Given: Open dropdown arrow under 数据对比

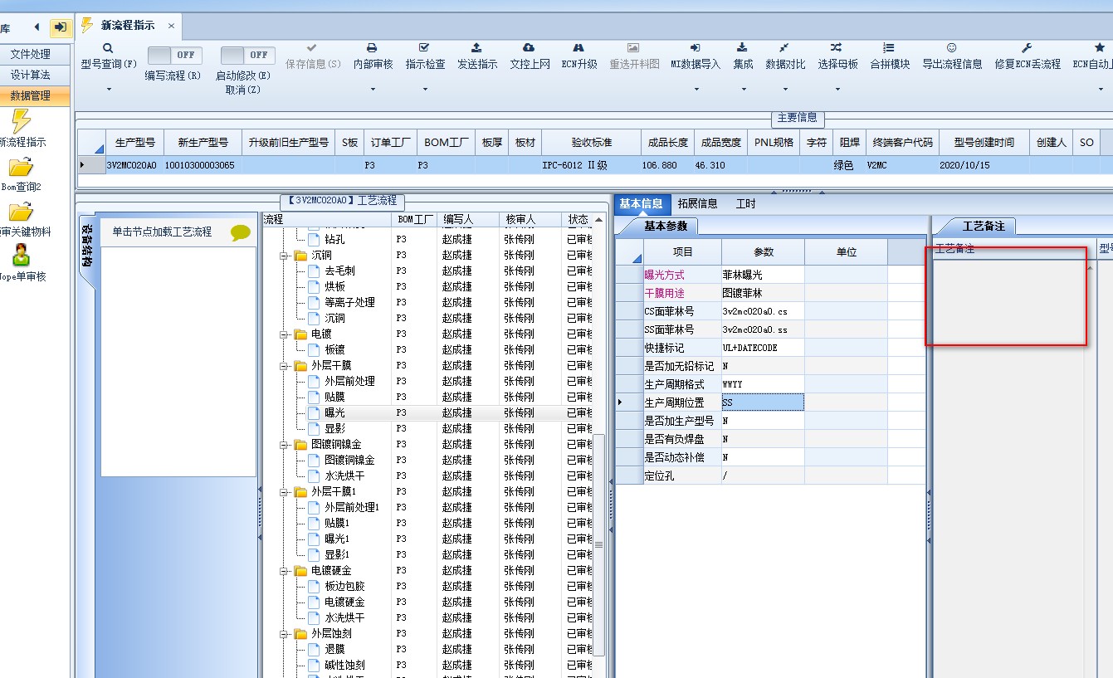Looking at the screenshot, I should [784, 89].
